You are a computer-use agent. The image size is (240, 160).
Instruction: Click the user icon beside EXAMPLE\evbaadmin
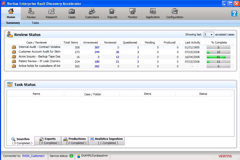(79, 156)
